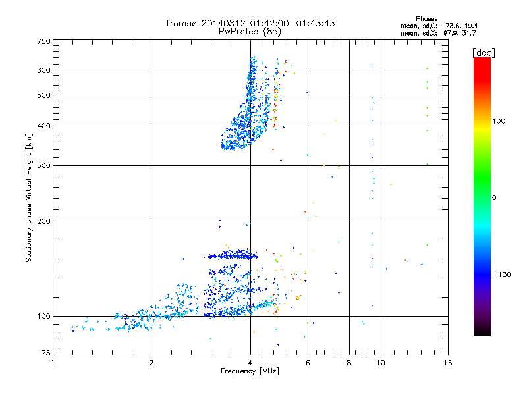Screen dimensions: 527x395
Task: Pick the black bottom of the phase colorbar
Action: click(482, 331)
